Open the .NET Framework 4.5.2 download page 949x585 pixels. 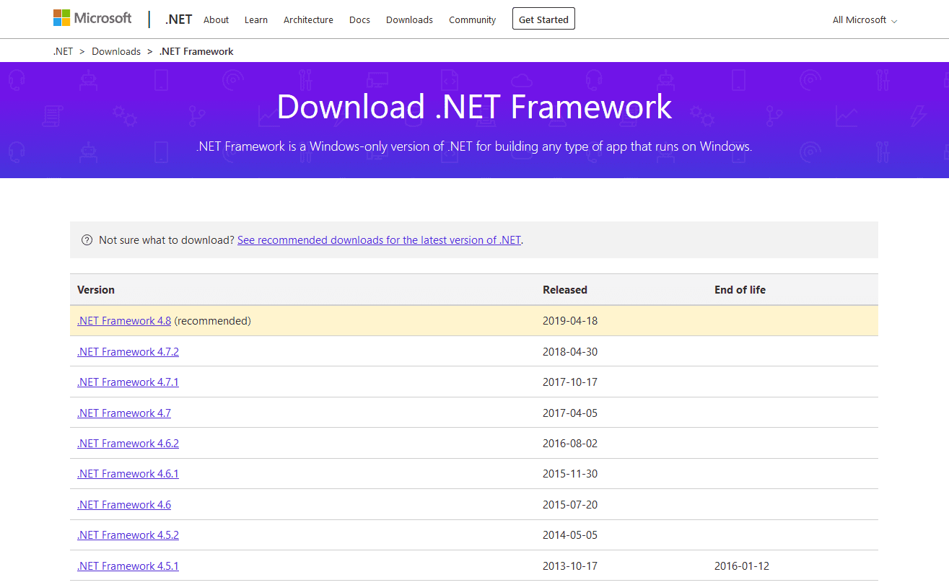click(x=128, y=535)
